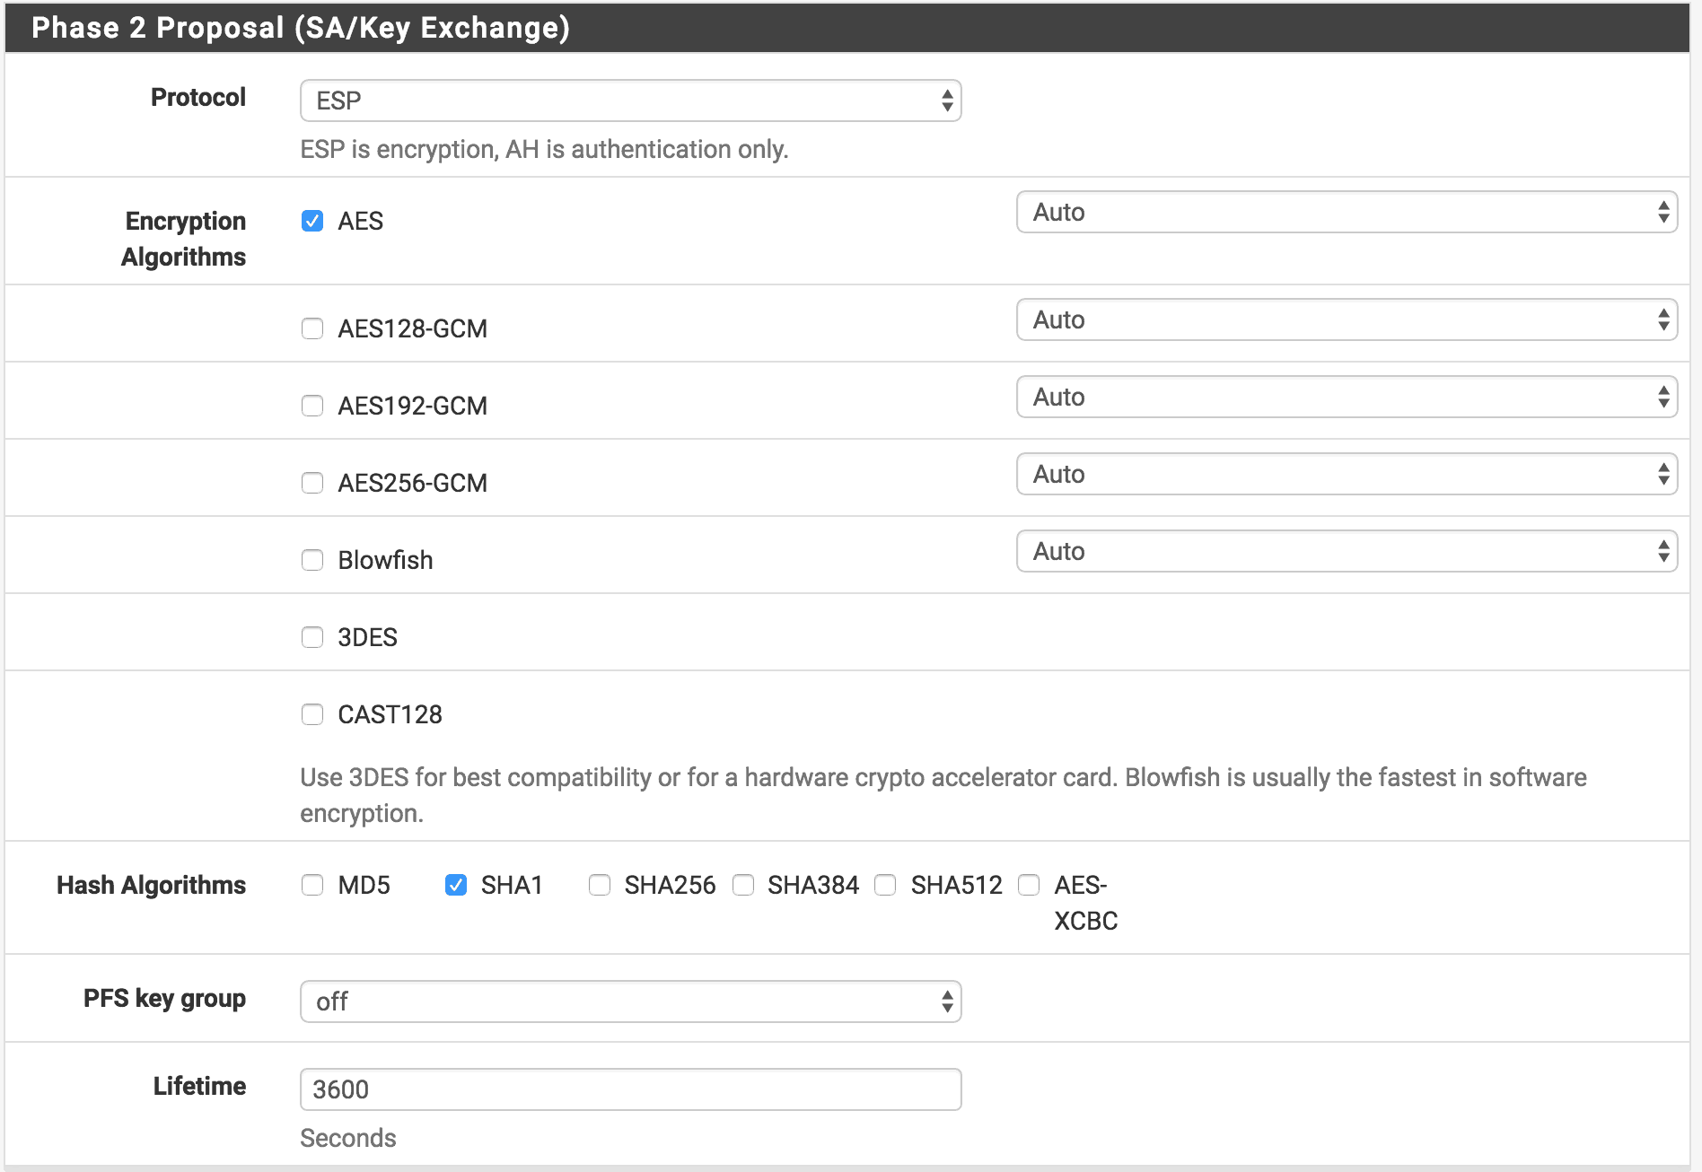This screenshot has width=1702, height=1172.
Task: Open the Protocol ESP dropdown
Action: (x=631, y=101)
